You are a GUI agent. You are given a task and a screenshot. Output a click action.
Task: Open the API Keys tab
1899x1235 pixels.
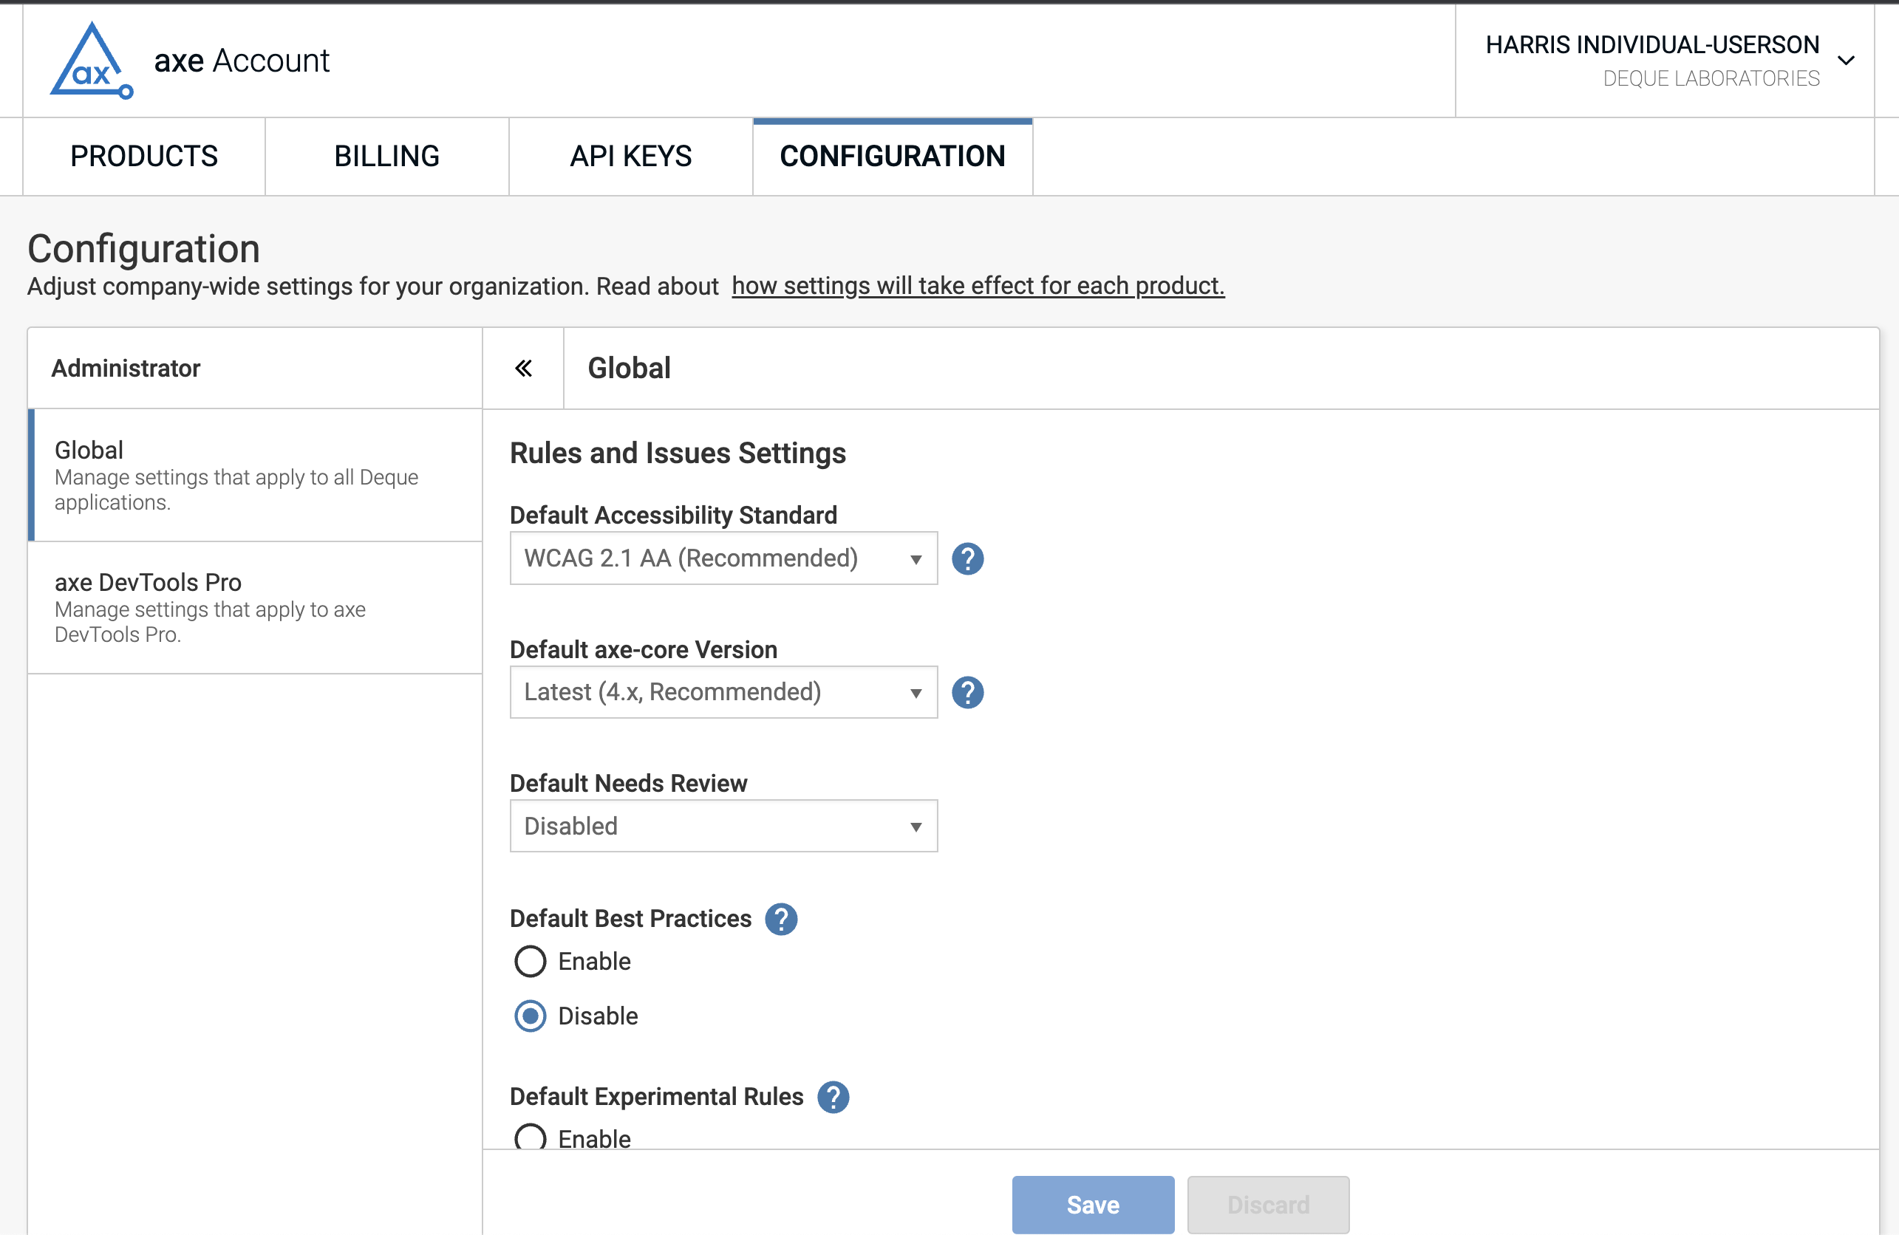[x=630, y=157]
